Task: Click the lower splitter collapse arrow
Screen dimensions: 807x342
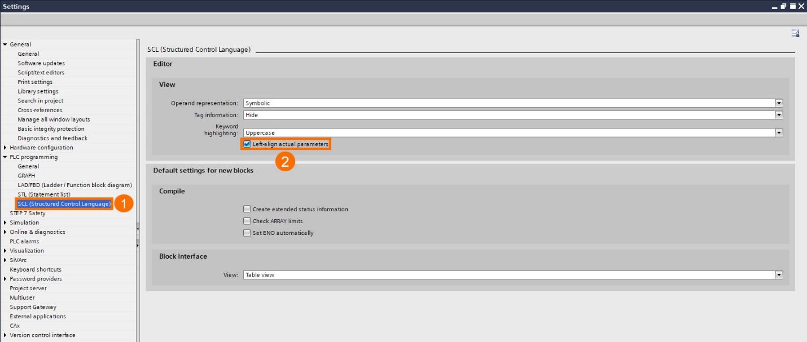Action: pos(138,245)
